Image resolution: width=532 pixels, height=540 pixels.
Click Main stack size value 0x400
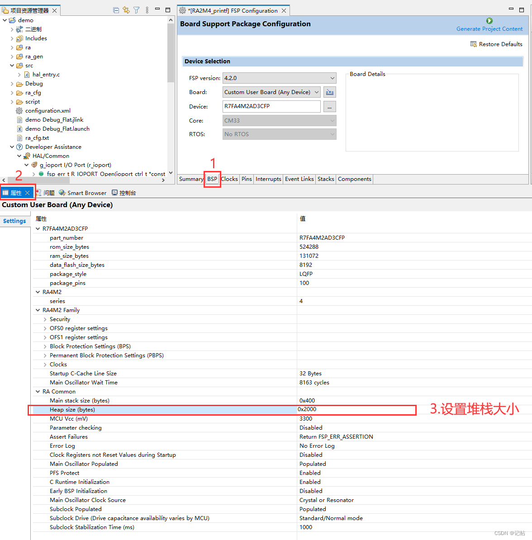[x=307, y=401]
